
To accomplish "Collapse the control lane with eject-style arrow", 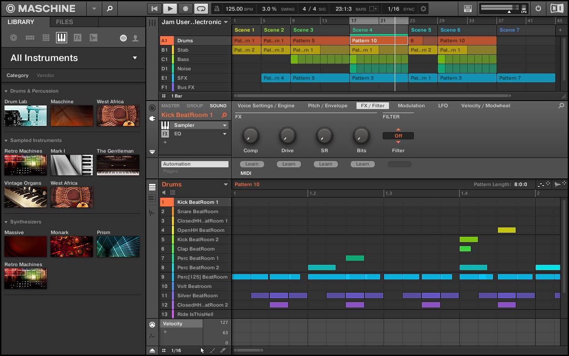I will (152, 350).
